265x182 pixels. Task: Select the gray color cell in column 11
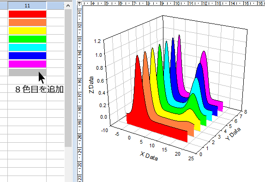click(x=27, y=72)
